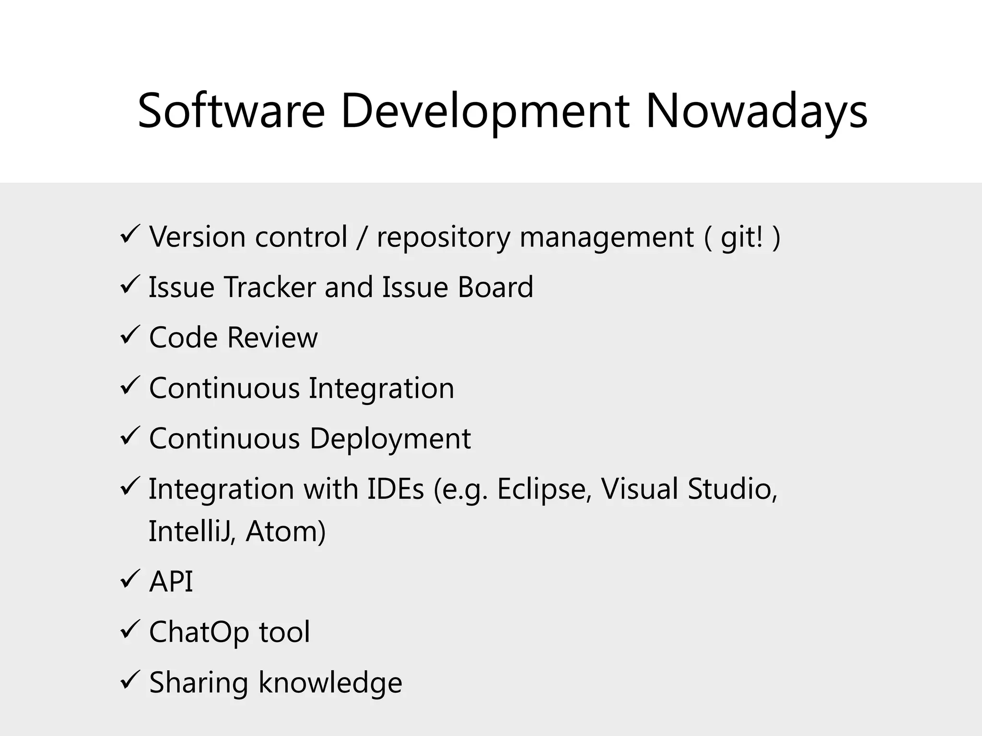Click the Issue Tracker and Issue Board text

pos(340,287)
